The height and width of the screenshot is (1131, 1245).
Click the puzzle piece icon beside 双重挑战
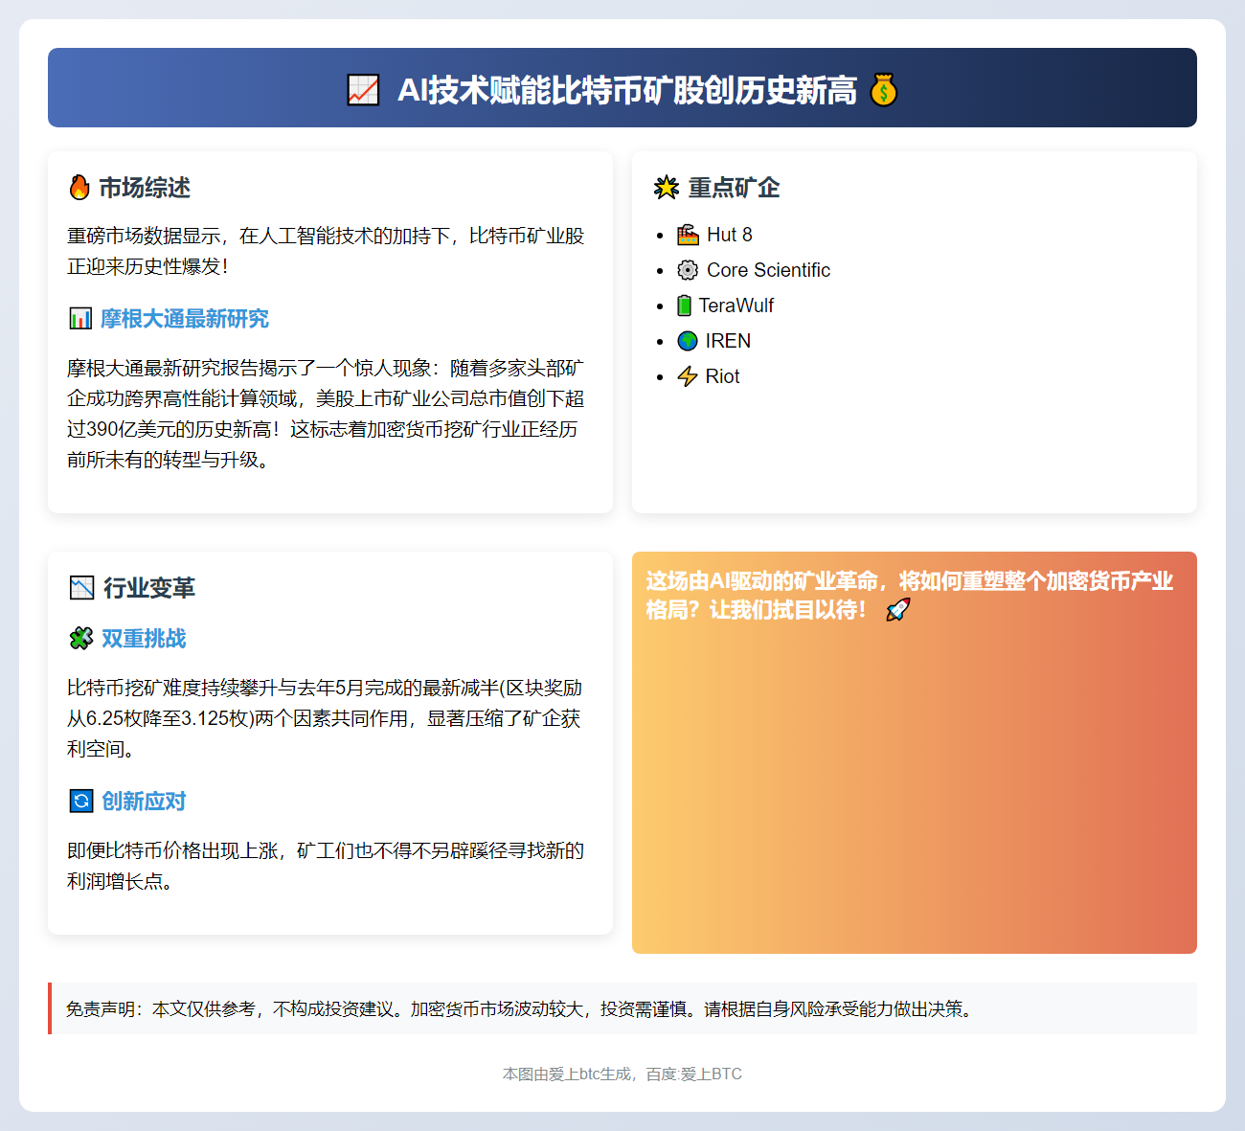click(x=82, y=638)
